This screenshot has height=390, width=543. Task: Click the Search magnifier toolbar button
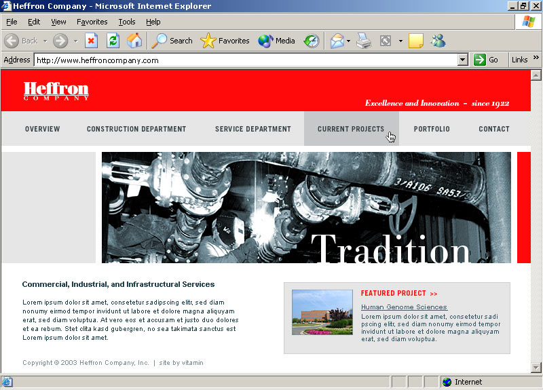pyautogui.click(x=172, y=41)
